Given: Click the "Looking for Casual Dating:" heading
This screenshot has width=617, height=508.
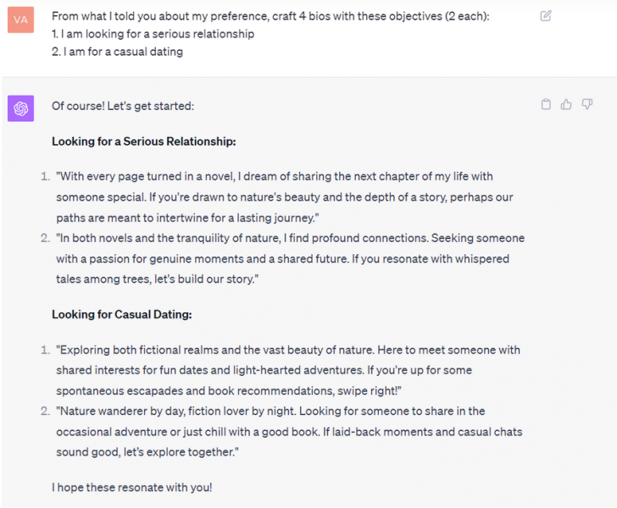Looking at the screenshot, I should (122, 314).
